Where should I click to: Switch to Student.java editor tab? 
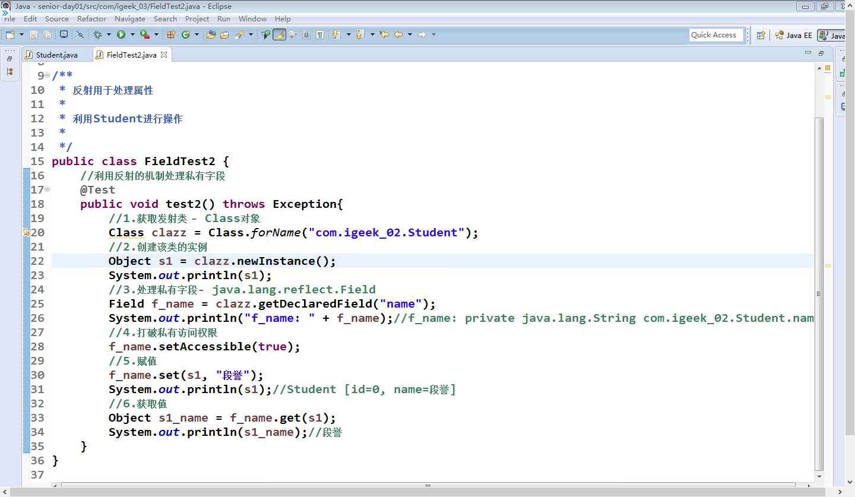click(x=56, y=55)
